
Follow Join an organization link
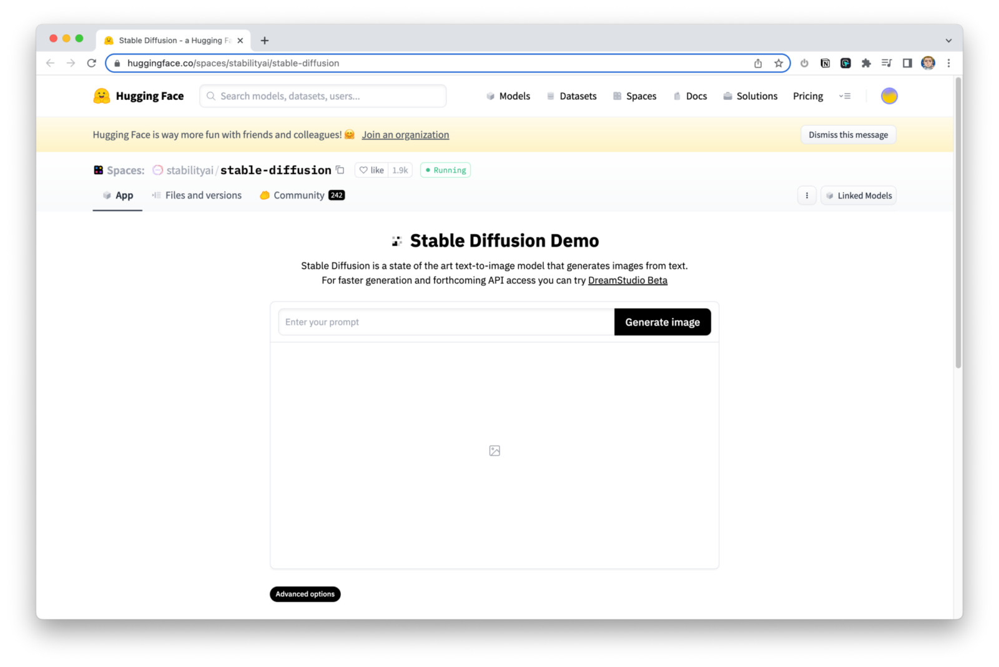coord(405,135)
